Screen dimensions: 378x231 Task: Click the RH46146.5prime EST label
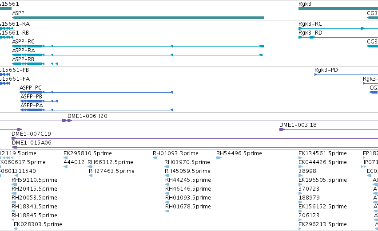coord(188,189)
